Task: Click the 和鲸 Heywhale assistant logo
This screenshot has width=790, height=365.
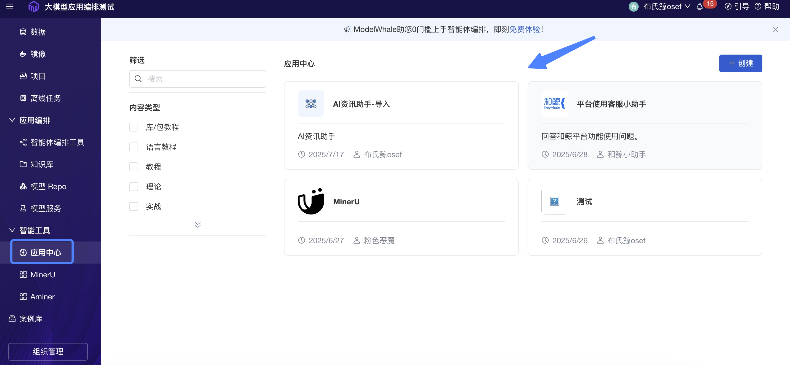Action: click(554, 104)
